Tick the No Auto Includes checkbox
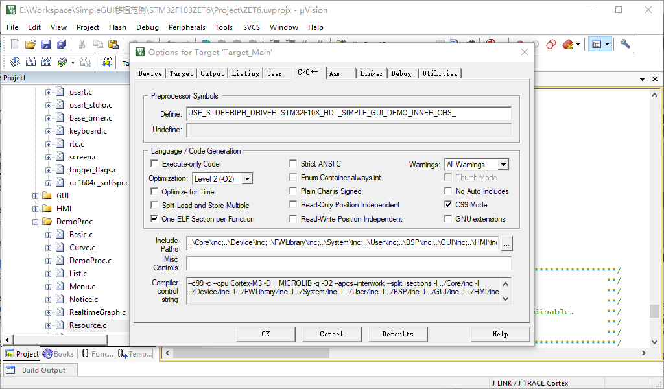 coord(448,191)
